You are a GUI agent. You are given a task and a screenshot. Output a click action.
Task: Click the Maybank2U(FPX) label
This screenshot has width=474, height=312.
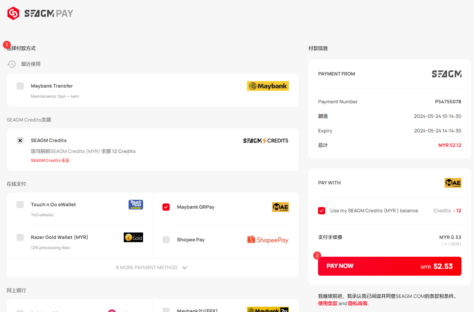click(197, 310)
